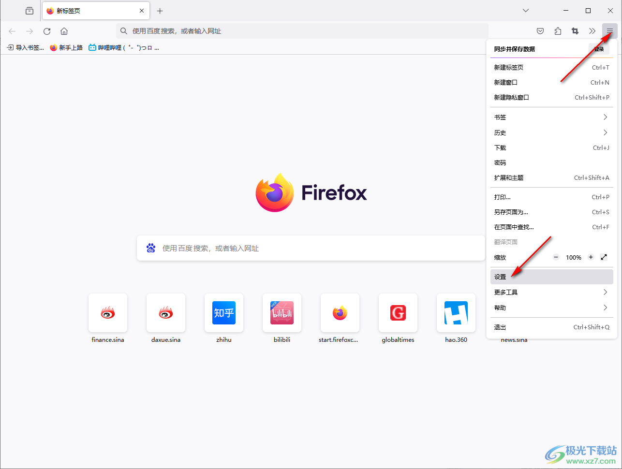
Task: Click the 登录 sign-in button in menu
Action: (599, 49)
